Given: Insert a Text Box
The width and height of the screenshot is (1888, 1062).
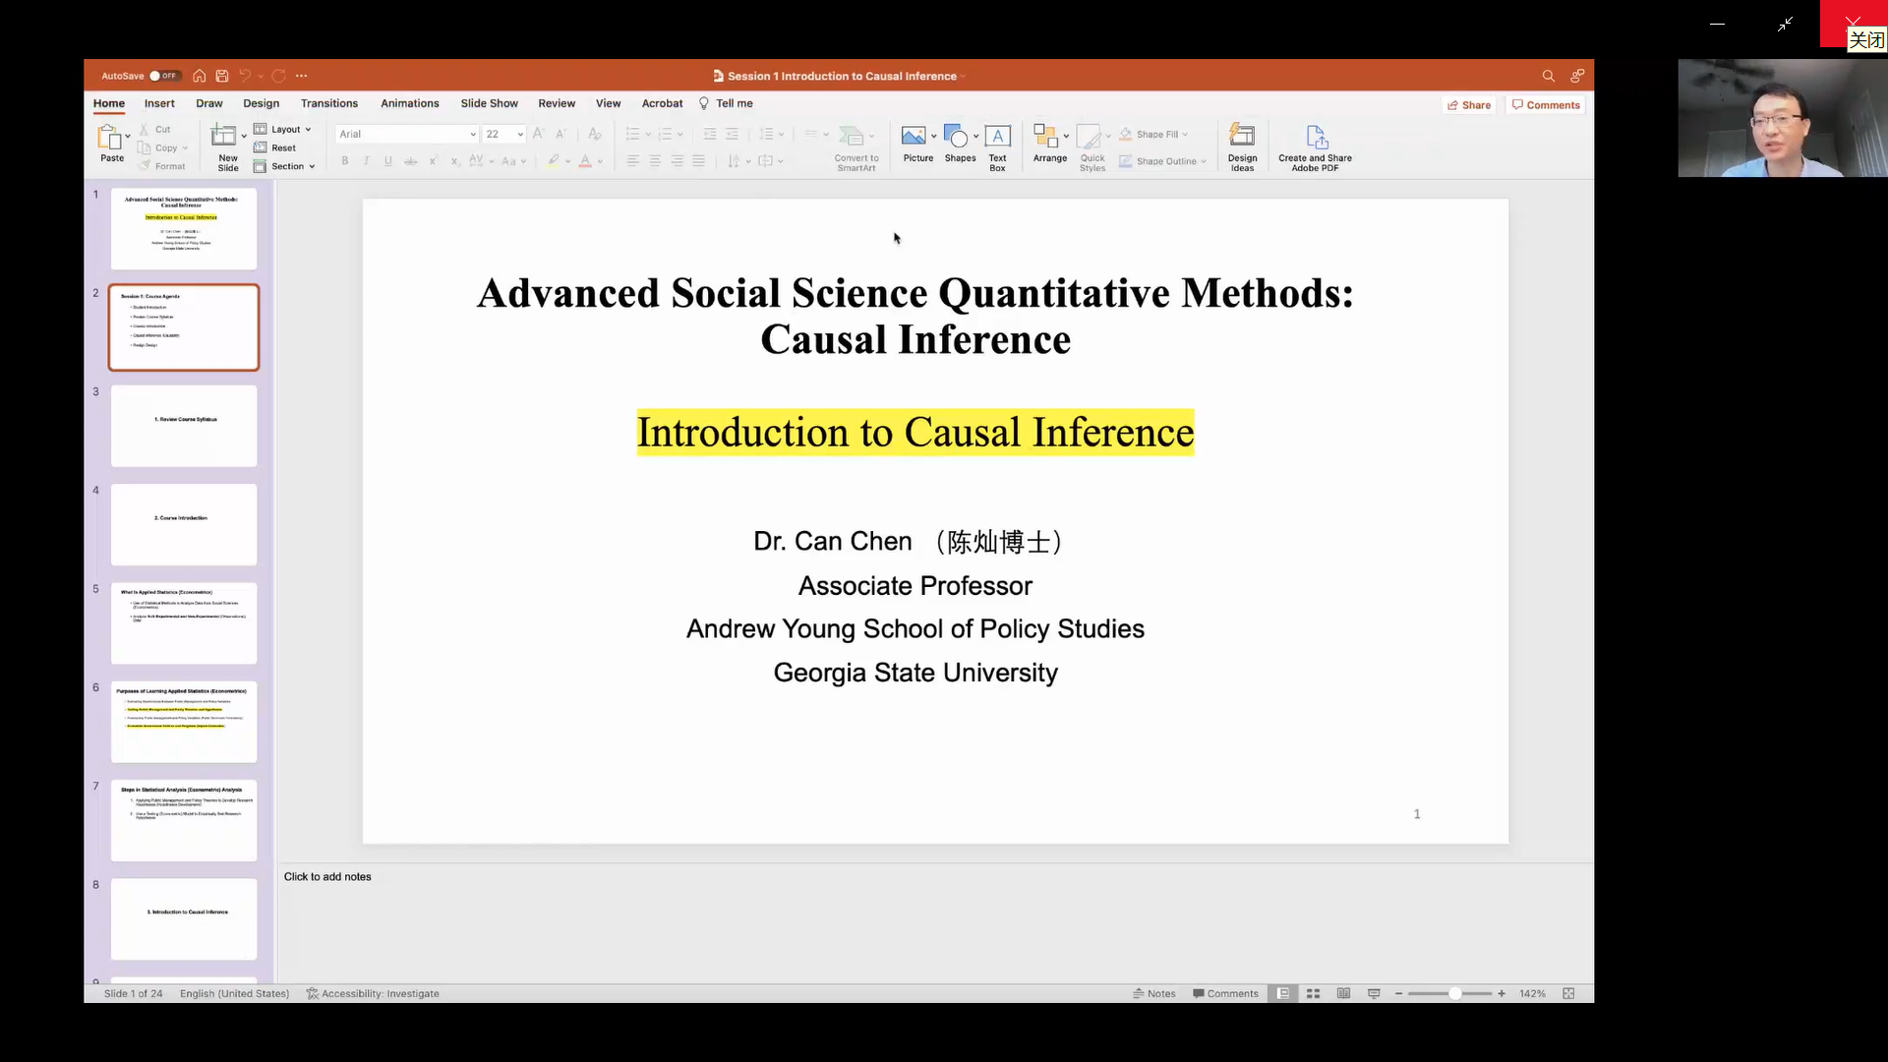Looking at the screenshot, I should (997, 137).
